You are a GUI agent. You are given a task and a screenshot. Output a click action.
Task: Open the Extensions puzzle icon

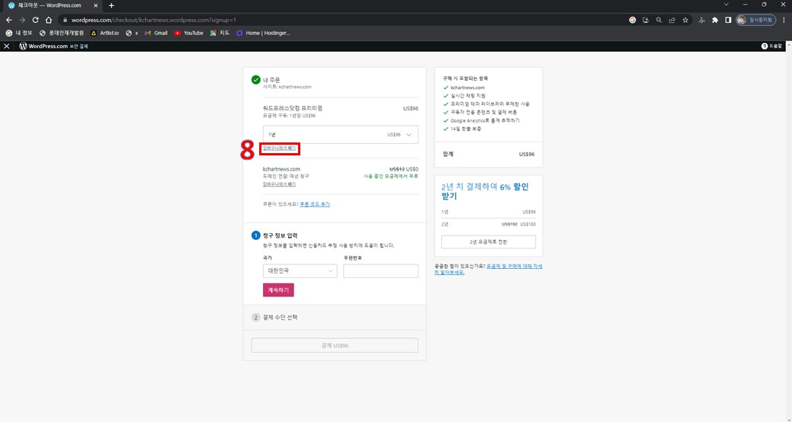(x=715, y=21)
